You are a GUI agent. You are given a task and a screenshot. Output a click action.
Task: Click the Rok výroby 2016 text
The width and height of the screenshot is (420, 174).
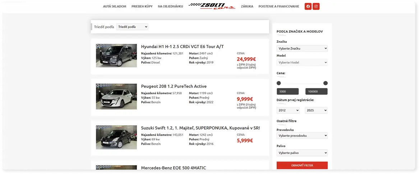[201, 144]
